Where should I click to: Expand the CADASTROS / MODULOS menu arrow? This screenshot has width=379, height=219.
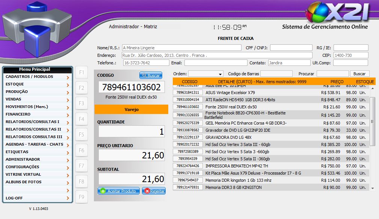point(68,78)
